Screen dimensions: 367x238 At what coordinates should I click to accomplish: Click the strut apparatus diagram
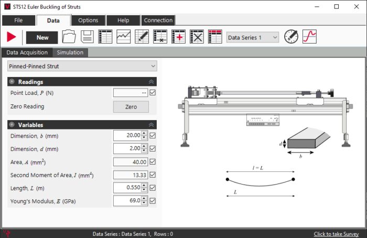pos(266,116)
